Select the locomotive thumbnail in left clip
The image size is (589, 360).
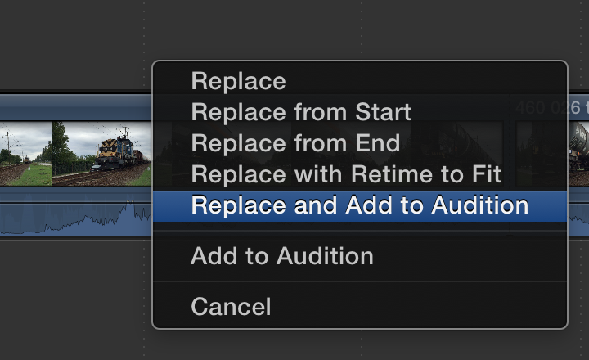(x=101, y=154)
